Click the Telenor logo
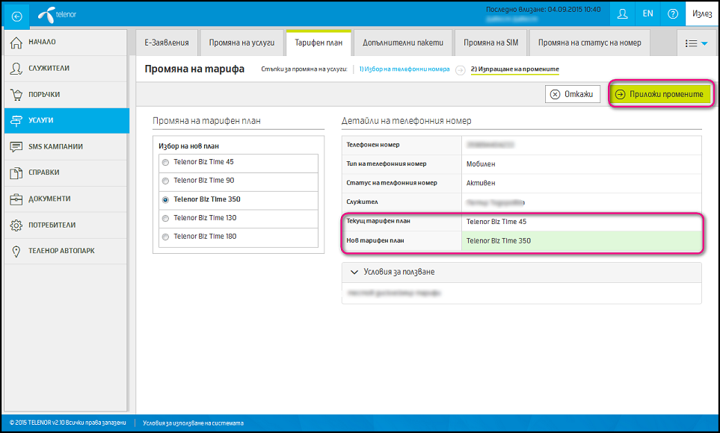 pyautogui.click(x=57, y=15)
